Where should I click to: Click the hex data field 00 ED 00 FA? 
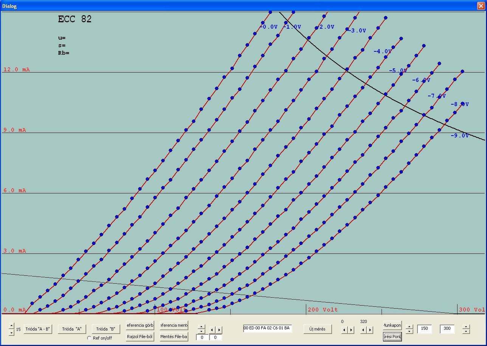coord(268,328)
